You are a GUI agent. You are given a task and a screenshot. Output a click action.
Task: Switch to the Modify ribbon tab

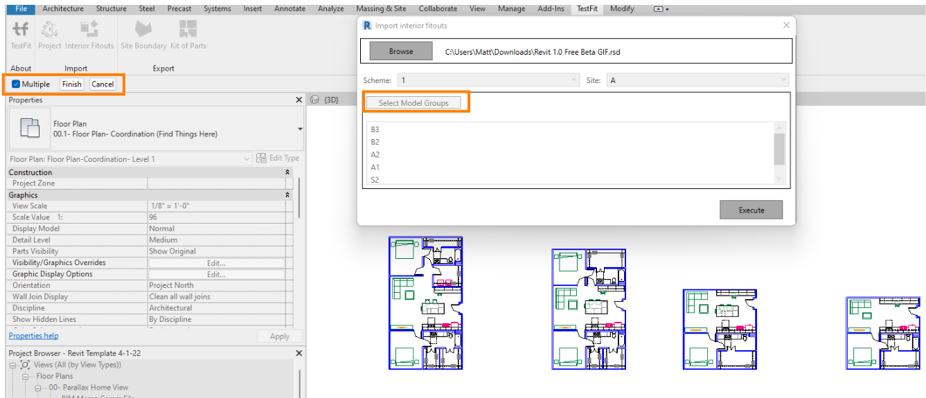point(622,9)
